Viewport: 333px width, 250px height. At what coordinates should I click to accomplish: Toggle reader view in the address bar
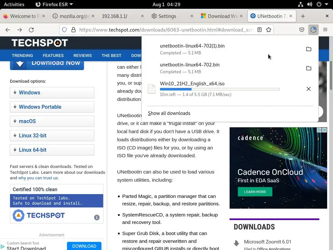pos(259,30)
